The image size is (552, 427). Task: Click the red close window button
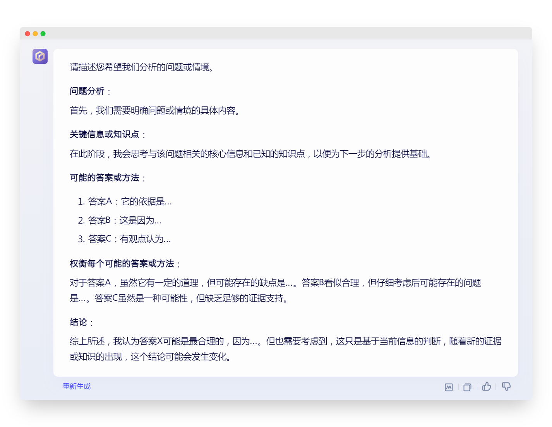(x=27, y=34)
